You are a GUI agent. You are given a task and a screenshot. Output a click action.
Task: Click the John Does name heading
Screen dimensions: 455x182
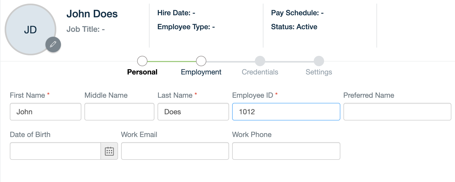(93, 14)
